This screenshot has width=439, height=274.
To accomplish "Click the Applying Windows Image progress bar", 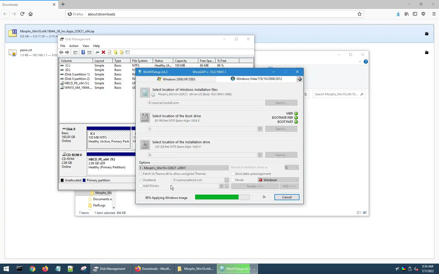I will [222, 197].
